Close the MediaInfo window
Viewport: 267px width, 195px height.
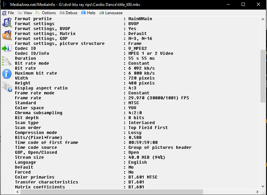[x=258, y=4]
